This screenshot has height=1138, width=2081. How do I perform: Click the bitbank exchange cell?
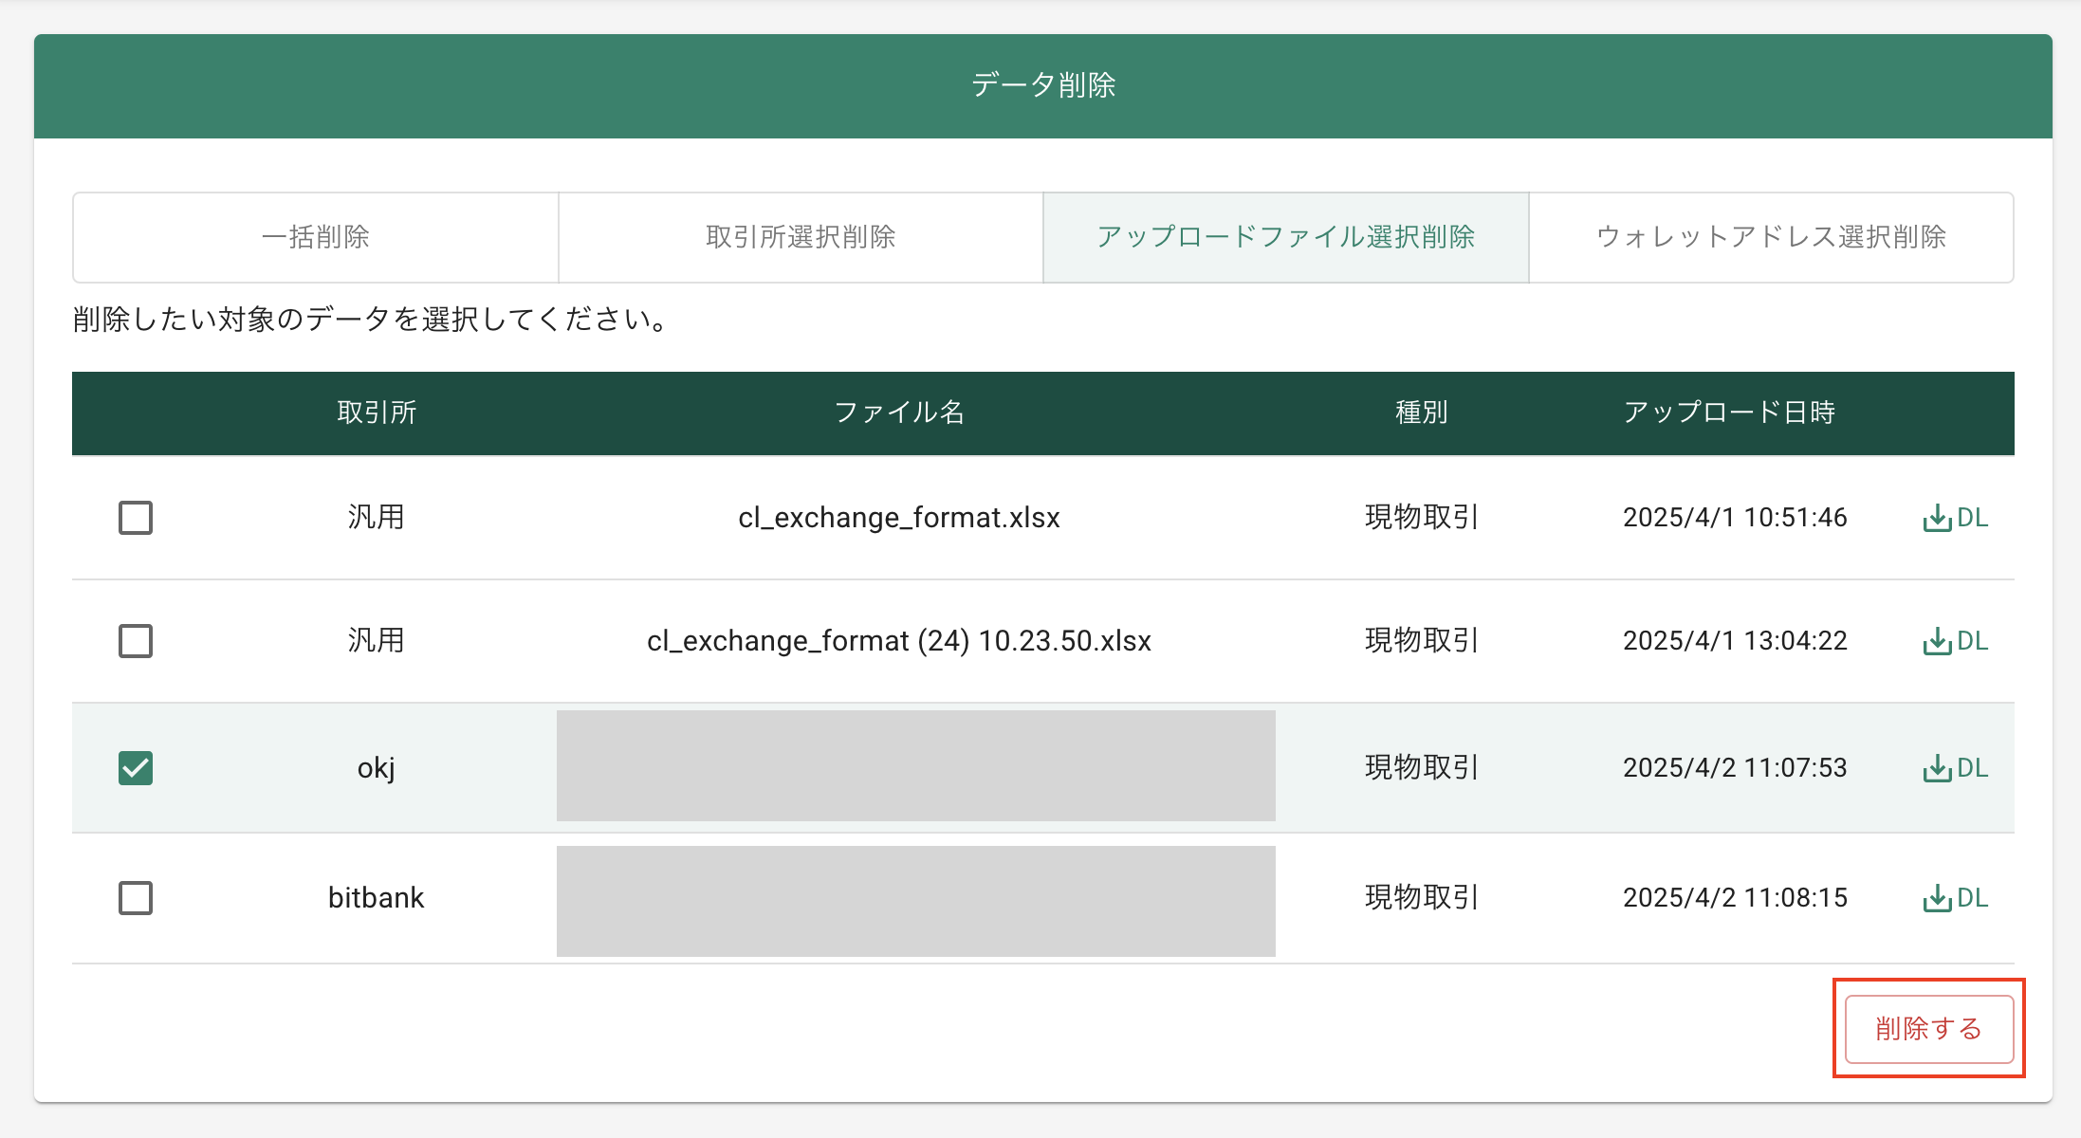click(377, 898)
